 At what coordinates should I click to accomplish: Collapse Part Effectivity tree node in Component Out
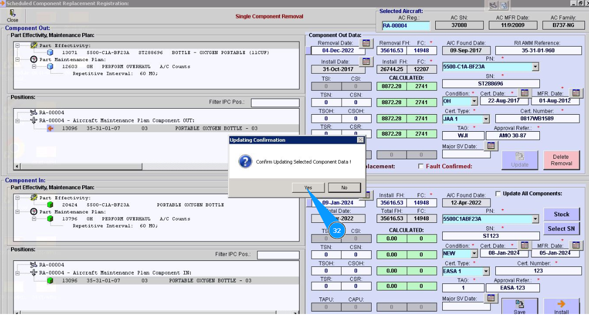click(x=18, y=46)
